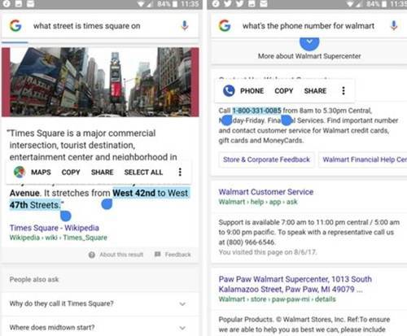This screenshot has height=336, width=407.
Task: Choose SHARE in the Phone selection toolbar
Action: [x=315, y=91]
